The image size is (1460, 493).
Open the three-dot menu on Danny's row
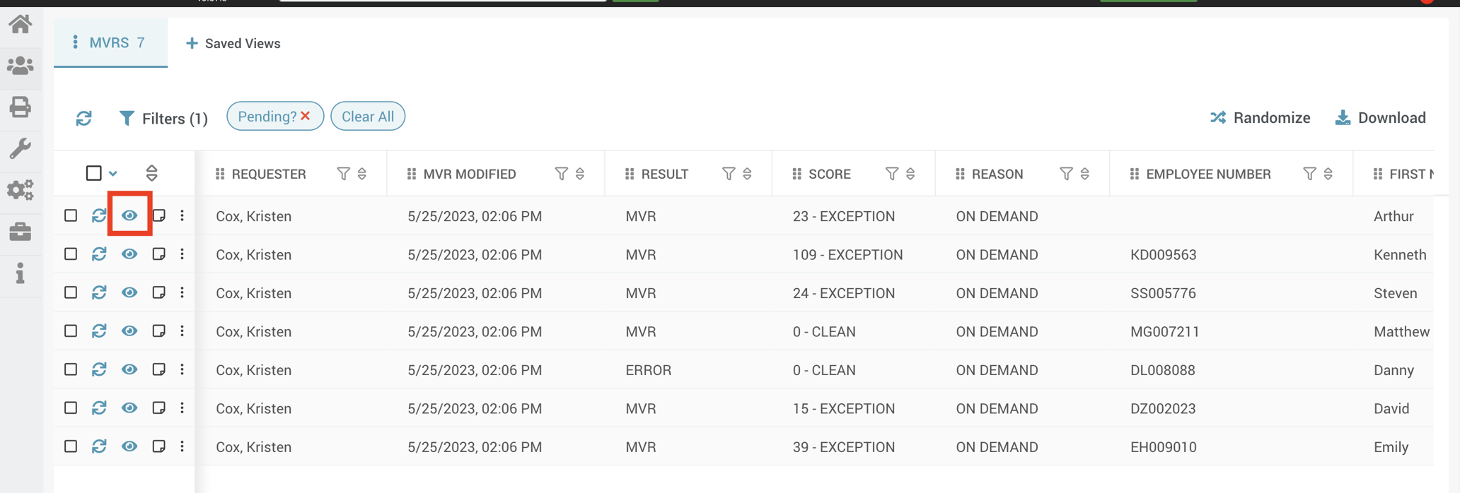pos(182,369)
